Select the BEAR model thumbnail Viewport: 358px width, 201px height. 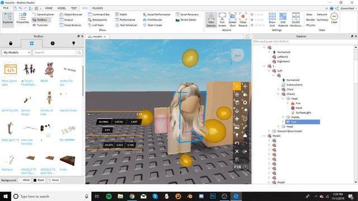pos(49,69)
